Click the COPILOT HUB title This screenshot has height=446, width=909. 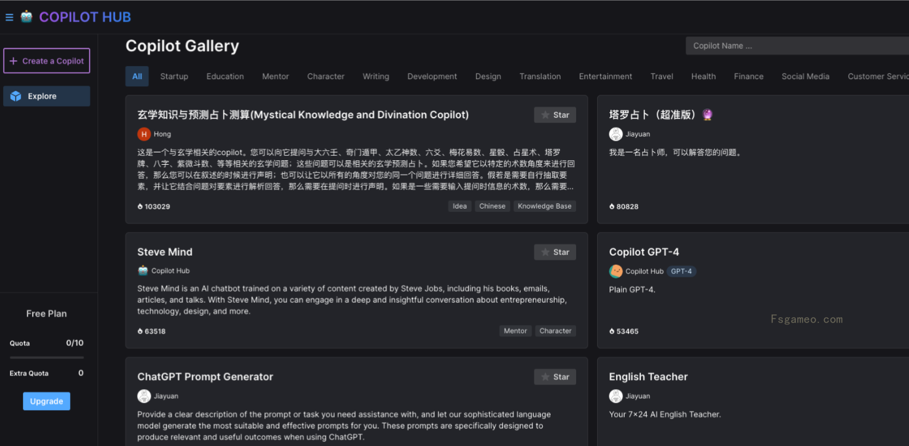pos(85,17)
